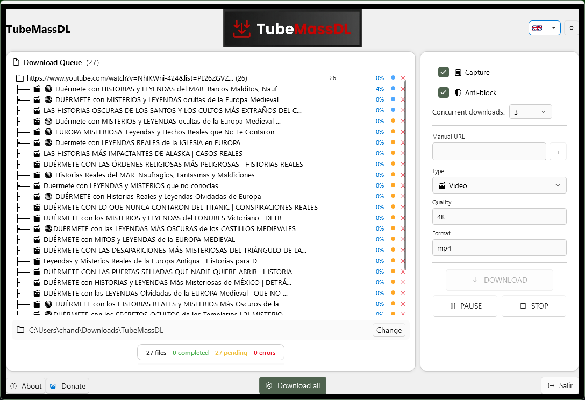Click the download path C:\Users\chand\Downloads\TubeMassDL
This screenshot has height=400, width=585.
[x=96, y=330]
